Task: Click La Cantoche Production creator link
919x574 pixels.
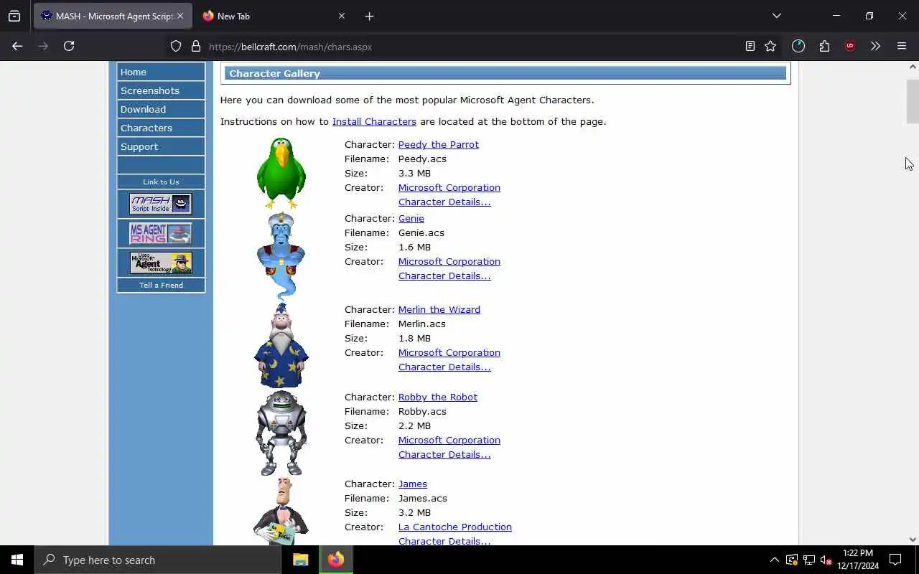Action: pos(455,527)
